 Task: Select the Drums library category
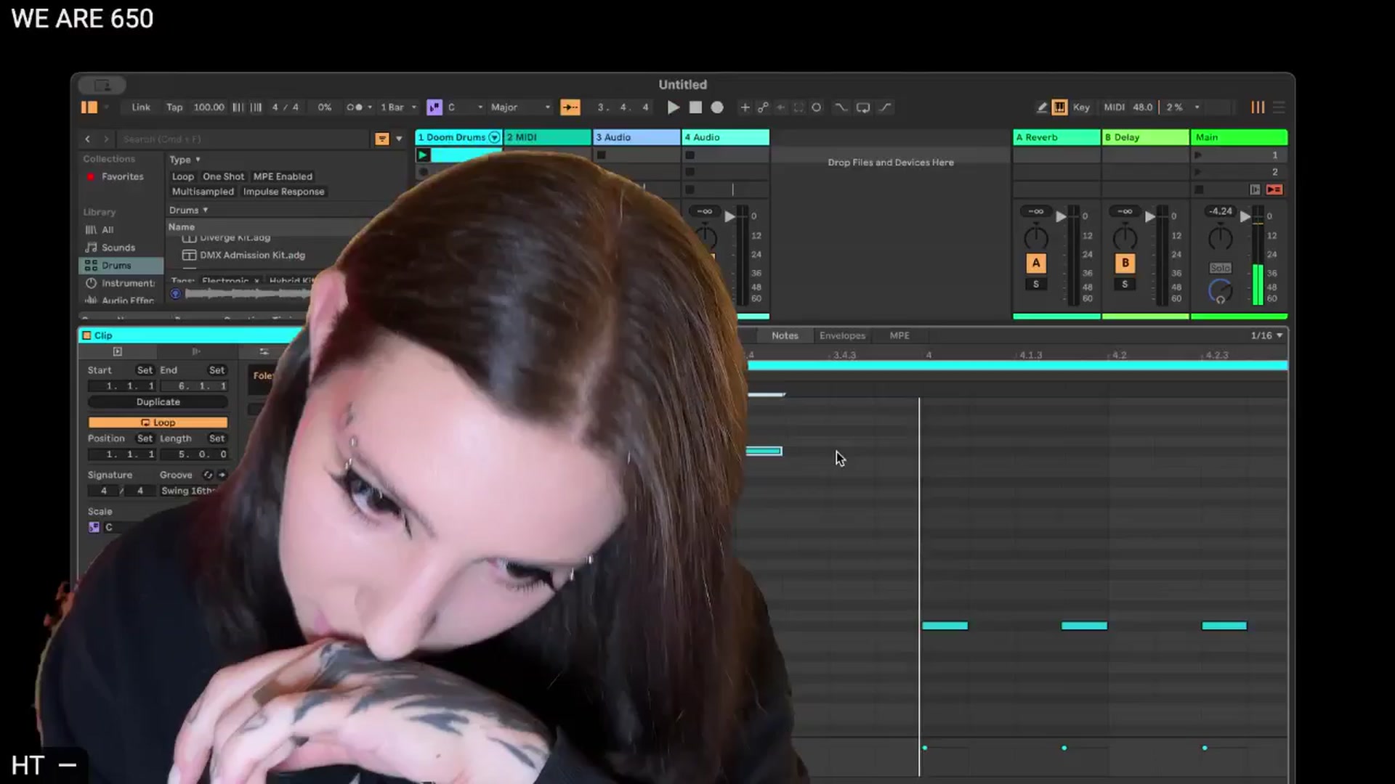tap(121, 266)
